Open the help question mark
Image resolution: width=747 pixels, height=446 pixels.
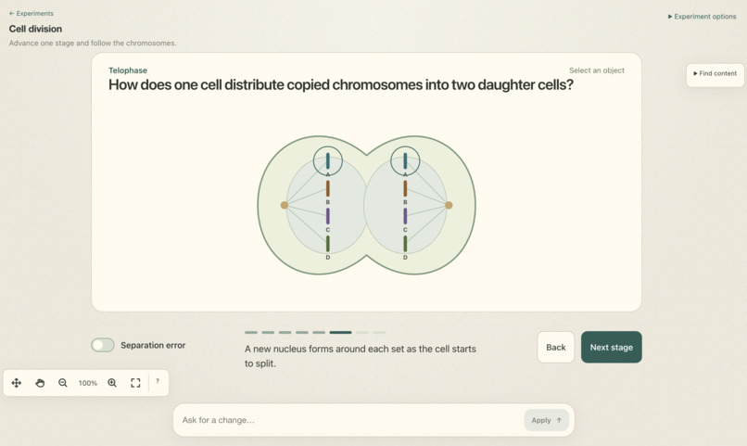(158, 381)
